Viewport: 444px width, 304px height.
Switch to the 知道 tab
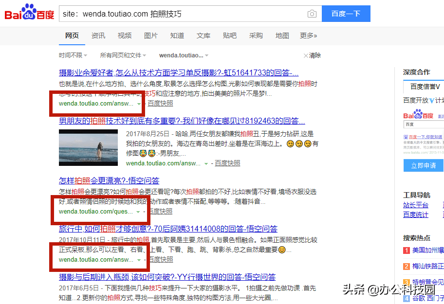pos(177,36)
